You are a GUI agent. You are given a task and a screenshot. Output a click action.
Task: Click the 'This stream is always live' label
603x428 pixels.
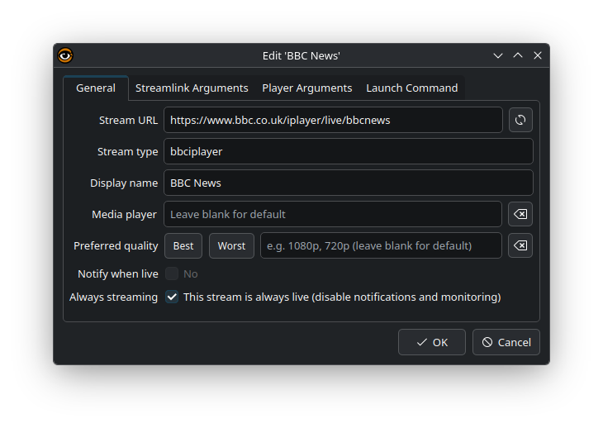[342, 297]
